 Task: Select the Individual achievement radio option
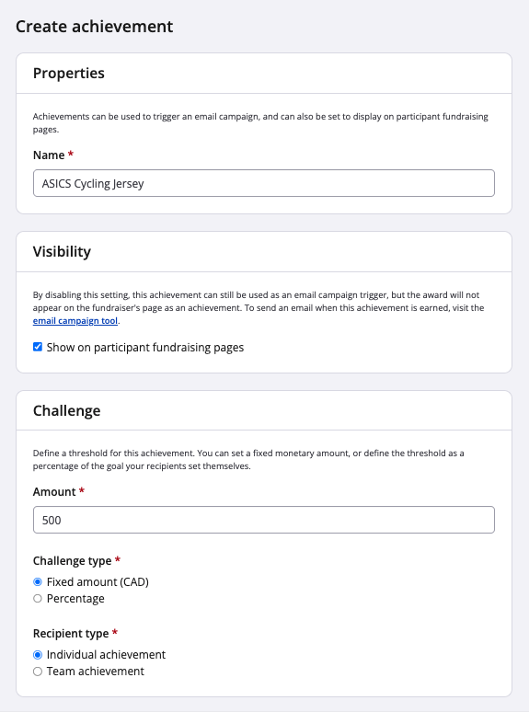[x=38, y=655]
